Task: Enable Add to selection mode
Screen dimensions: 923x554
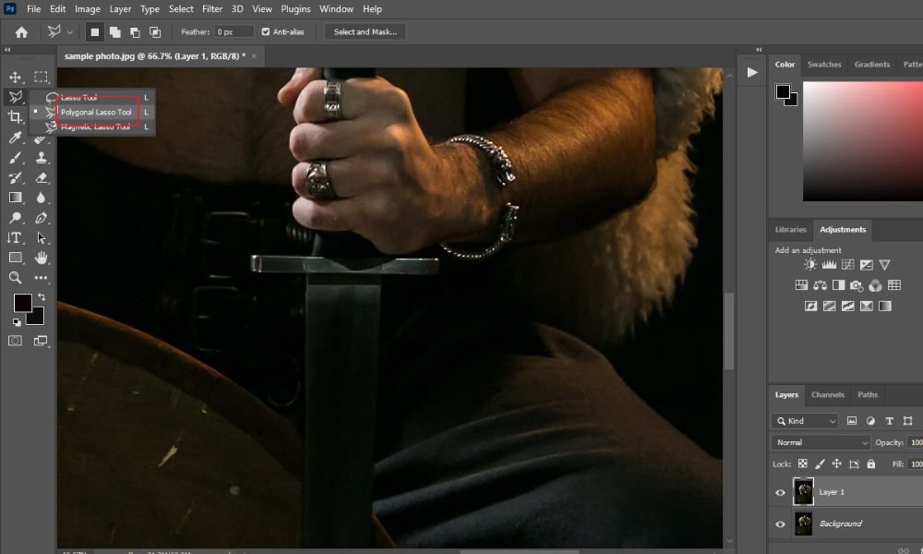Action: 115,32
